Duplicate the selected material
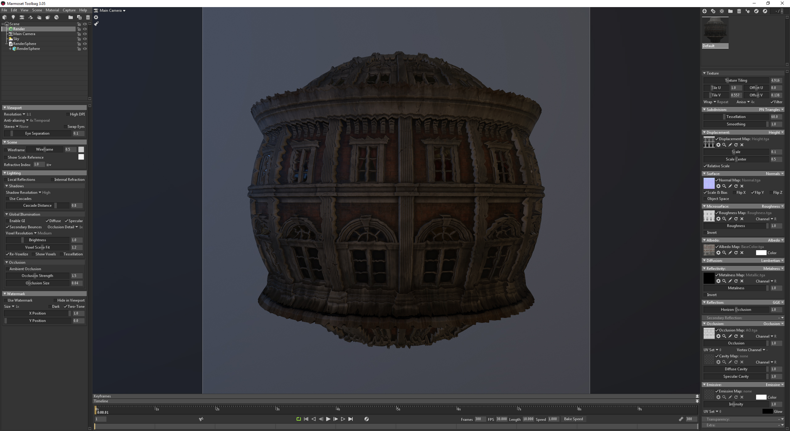The height and width of the screenshot is (431, 790). click(x=713, y=11)
